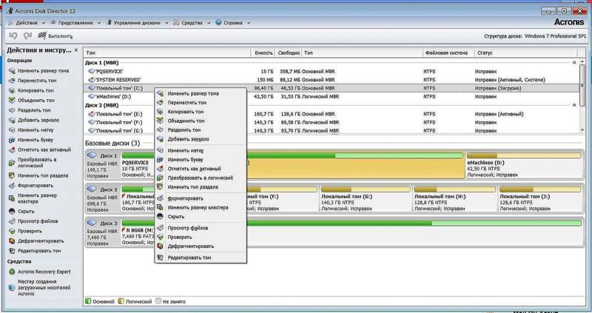The height and width of the screenshot is (313, 592).
Task: Select the 'Локальный том' (E:) volume row
Action: [331, 114]
